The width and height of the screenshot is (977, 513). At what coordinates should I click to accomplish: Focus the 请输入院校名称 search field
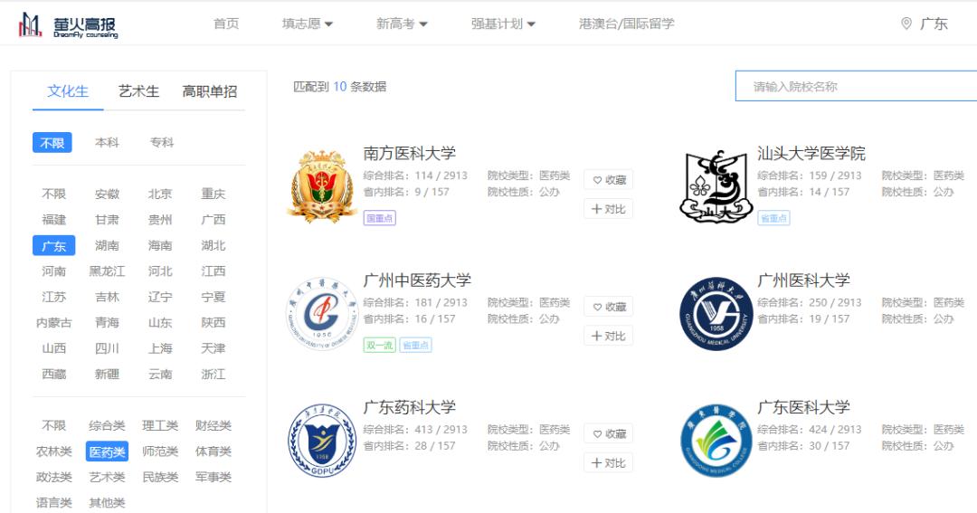(x=856, y=87)
